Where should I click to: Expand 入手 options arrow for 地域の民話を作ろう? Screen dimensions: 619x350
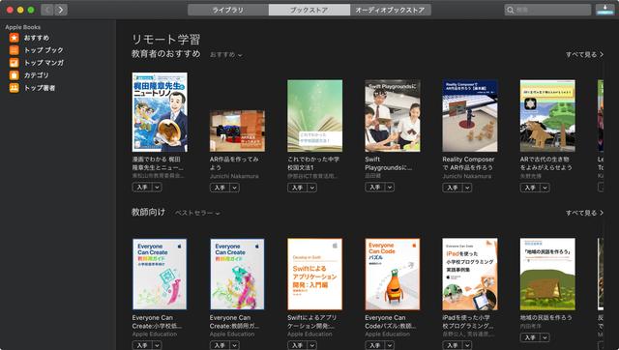545,337
